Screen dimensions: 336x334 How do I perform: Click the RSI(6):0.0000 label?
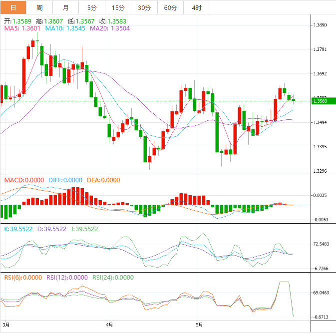point(23,278)
